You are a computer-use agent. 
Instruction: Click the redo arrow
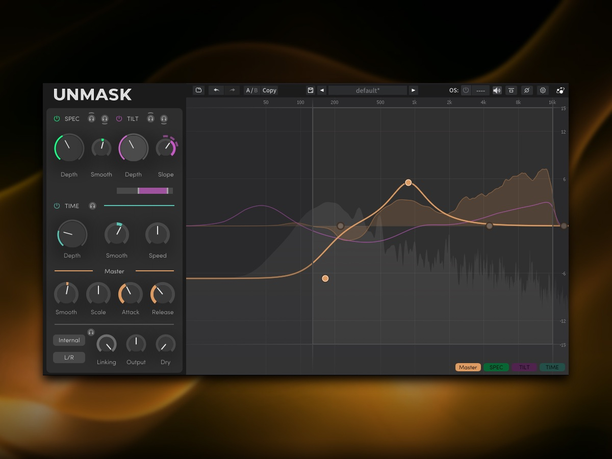pos(232,90)
